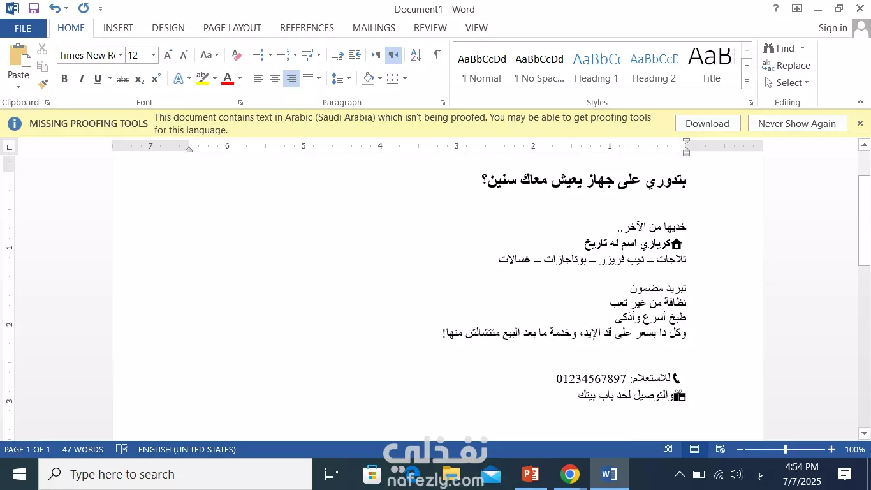Center the paragraph text
The image size is (871, 490).
click(x=275, y=78)
